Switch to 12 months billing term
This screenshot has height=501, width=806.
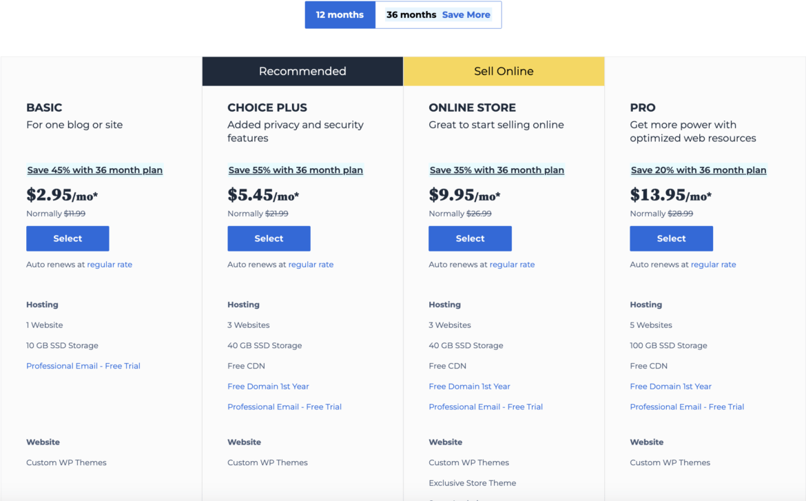coord(340,15)
